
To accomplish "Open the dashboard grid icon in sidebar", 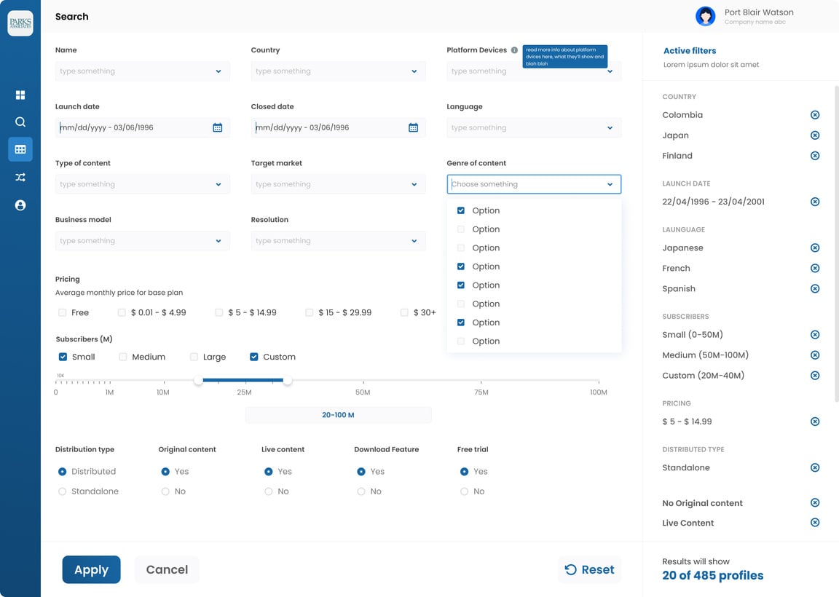I will tap(20, 95).
